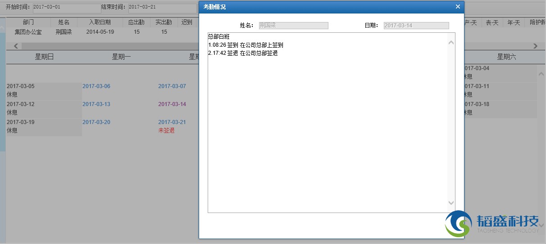Open attendance for 2017-03-21
This screenshot has height=244, width=546.
tap(172, 122)
